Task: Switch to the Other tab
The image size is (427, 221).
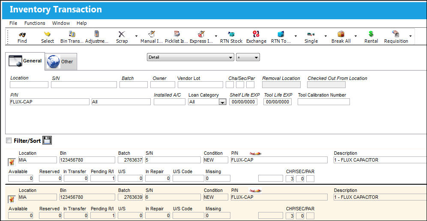Action: coord(61,62)
